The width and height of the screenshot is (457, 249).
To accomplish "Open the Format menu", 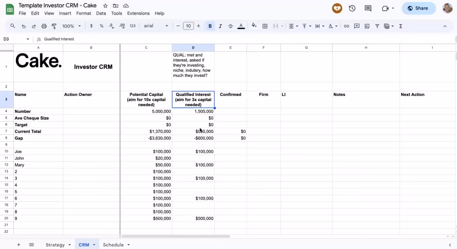I will pos(84,13).
